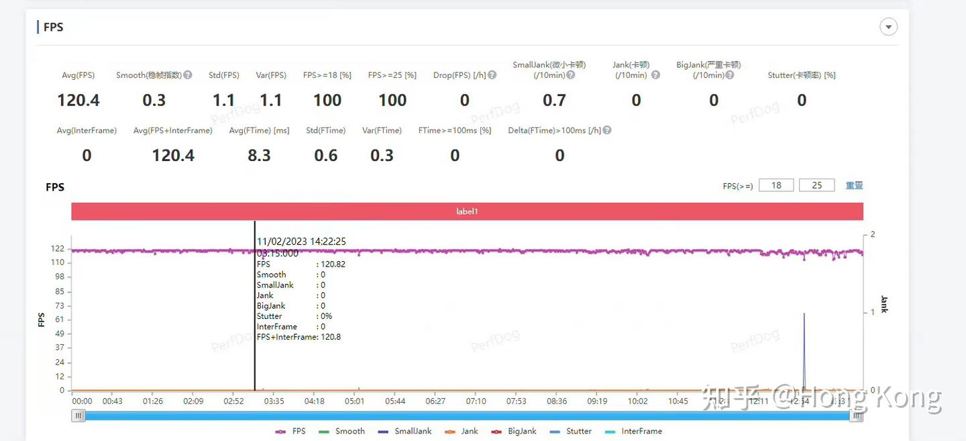Screen dimensions: 966x441
Task: Select the label1 red bar
Action: click(x=467, y=211)
